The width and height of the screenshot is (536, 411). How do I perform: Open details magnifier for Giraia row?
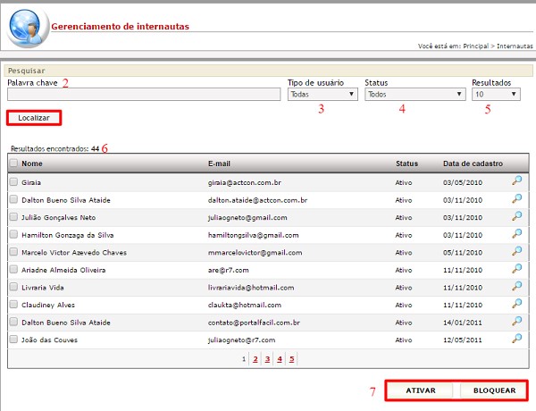517,180
